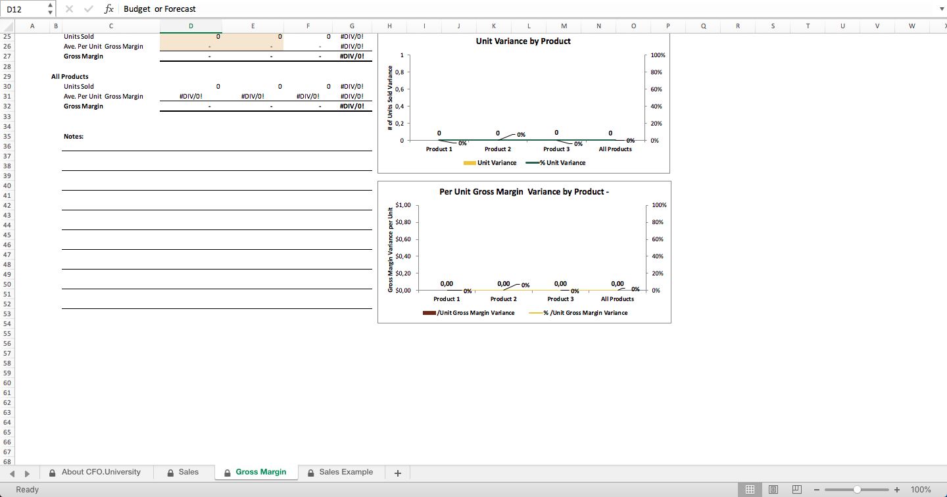Viewport: 947px width, 497px height.
Task: Click All Products label in the Gross Margin chart
Action: pyautogui.click(x=618, y=299)
